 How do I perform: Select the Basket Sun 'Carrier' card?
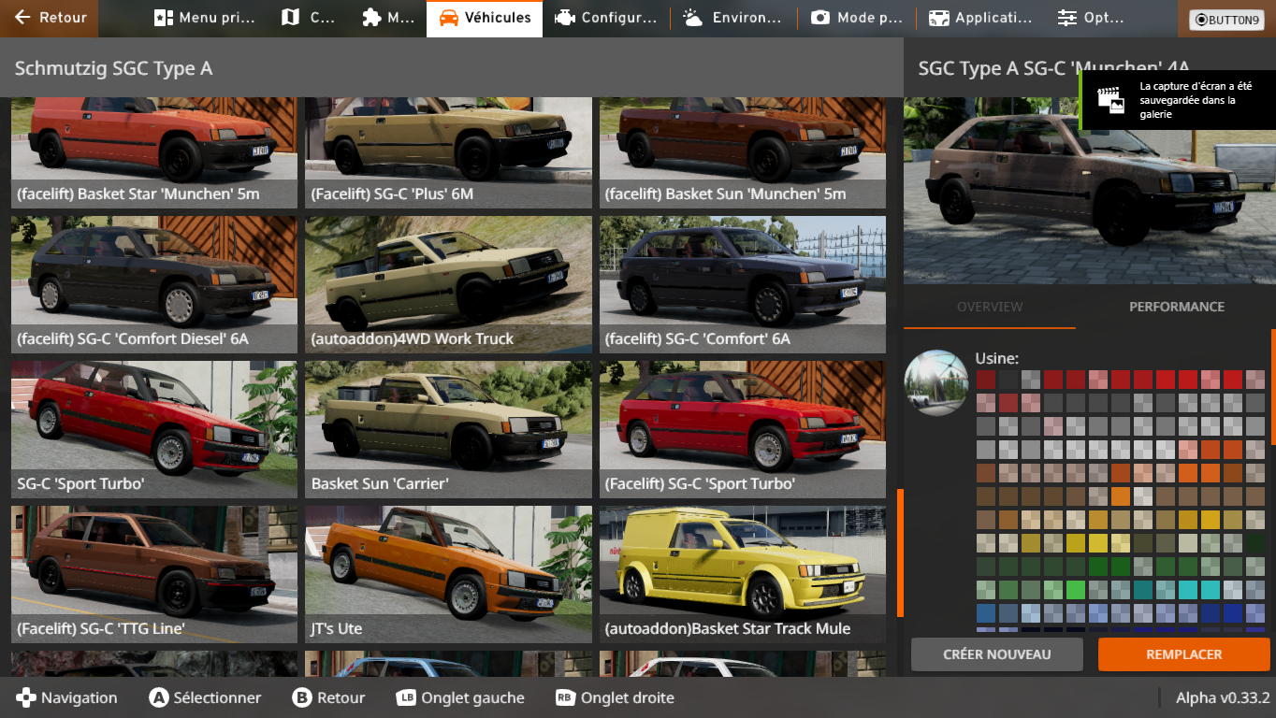coord(448,429)
